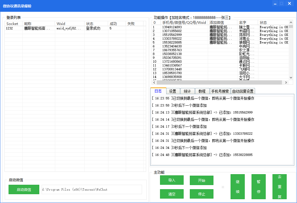
Task: Select phone number 15515562999 in the table
Action: coord(172,35)
